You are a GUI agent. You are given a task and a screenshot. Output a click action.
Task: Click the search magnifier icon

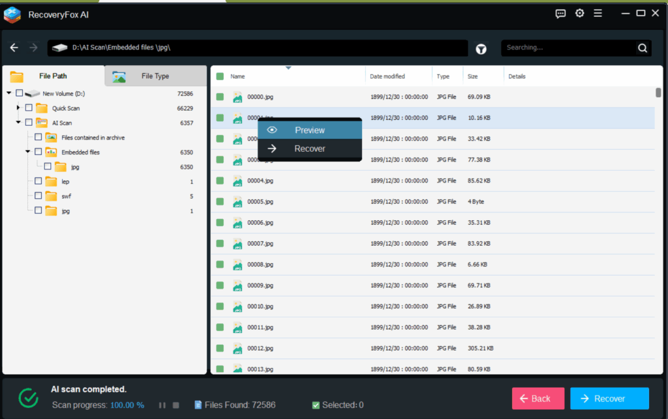click(643, 48)
